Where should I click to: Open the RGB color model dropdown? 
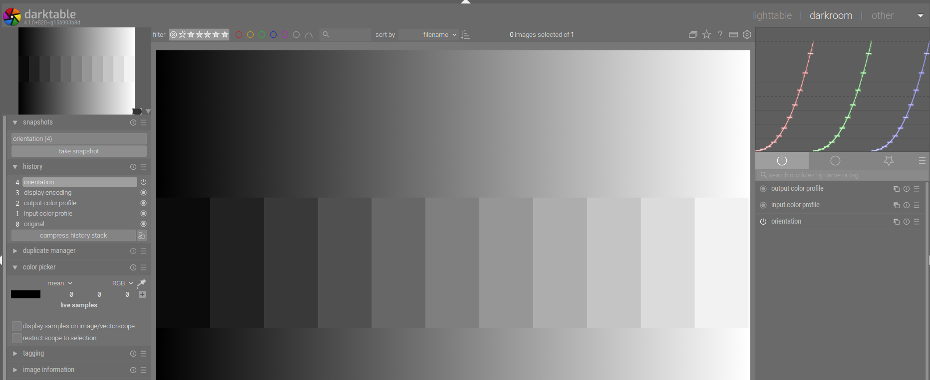click(x=122, y=283)
